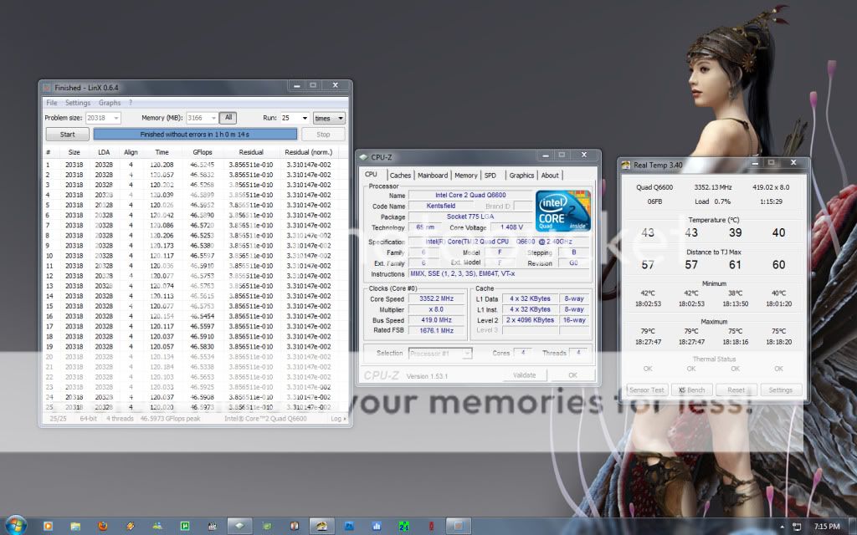The image size is (857, 535).
Task: Open Firefox from the taskbar
Action: pyautogui.click(x=103, y=526)
